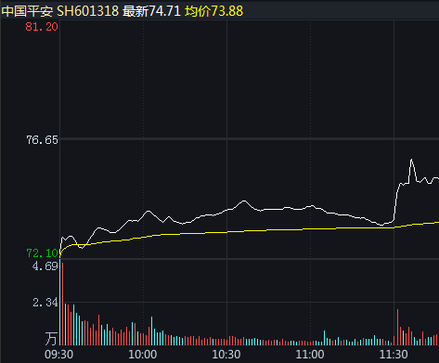Click the 万 volume unit label

pyautogui.click(x=51, y=339)
